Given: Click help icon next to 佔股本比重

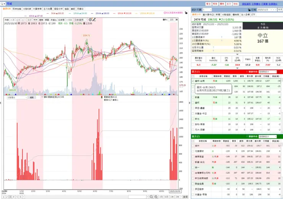Looking at the screenshot, I should pyautogui.click(x=213, y=47).
